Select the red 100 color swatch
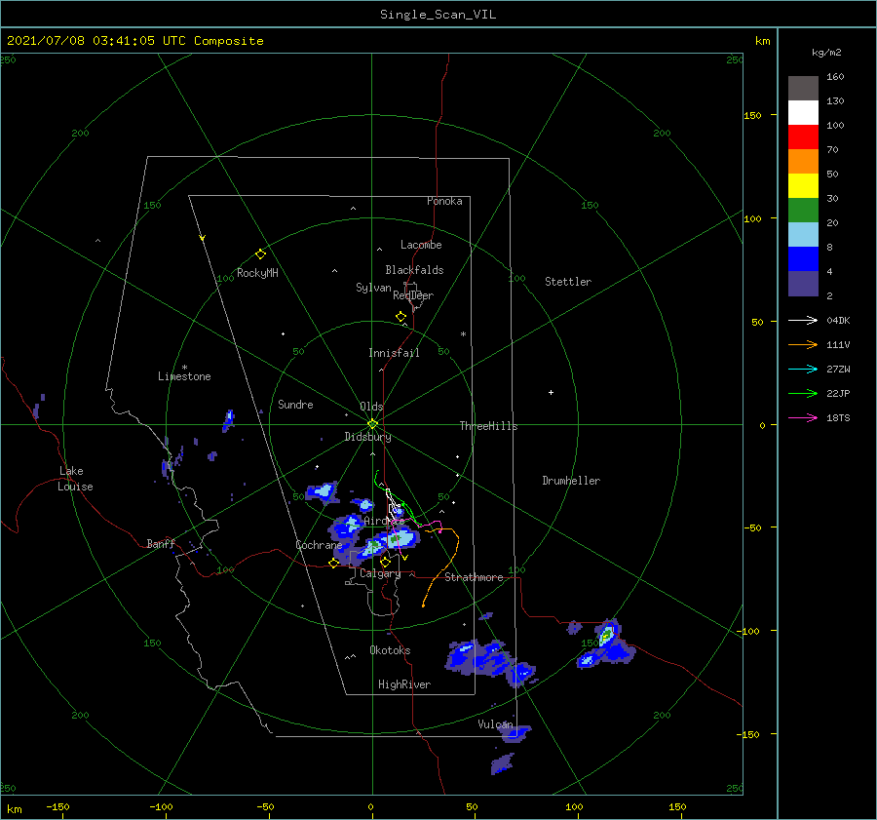 pos(803,137)
